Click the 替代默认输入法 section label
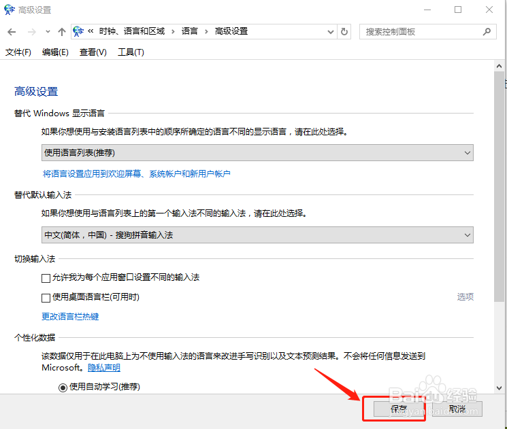 [x=43, y=195]
